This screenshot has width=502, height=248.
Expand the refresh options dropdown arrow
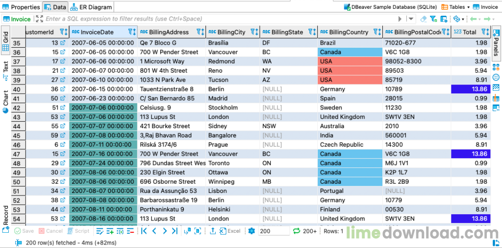(463, 19)
